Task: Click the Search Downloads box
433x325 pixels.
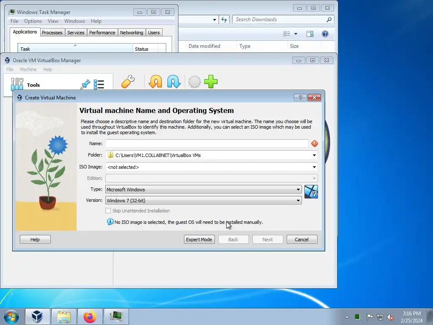Action: coord(283,19)
